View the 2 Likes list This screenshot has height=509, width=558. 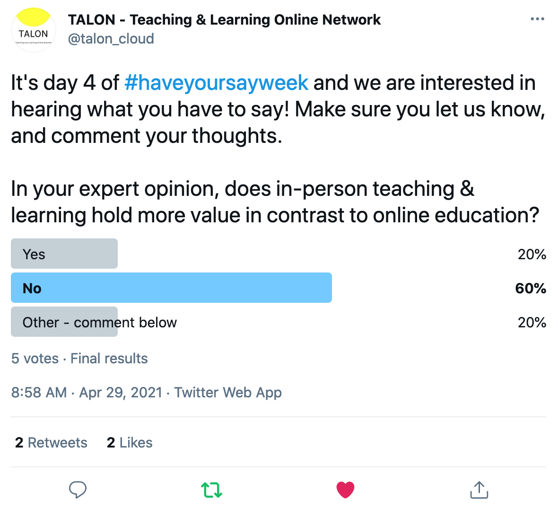tap(130, 443)
